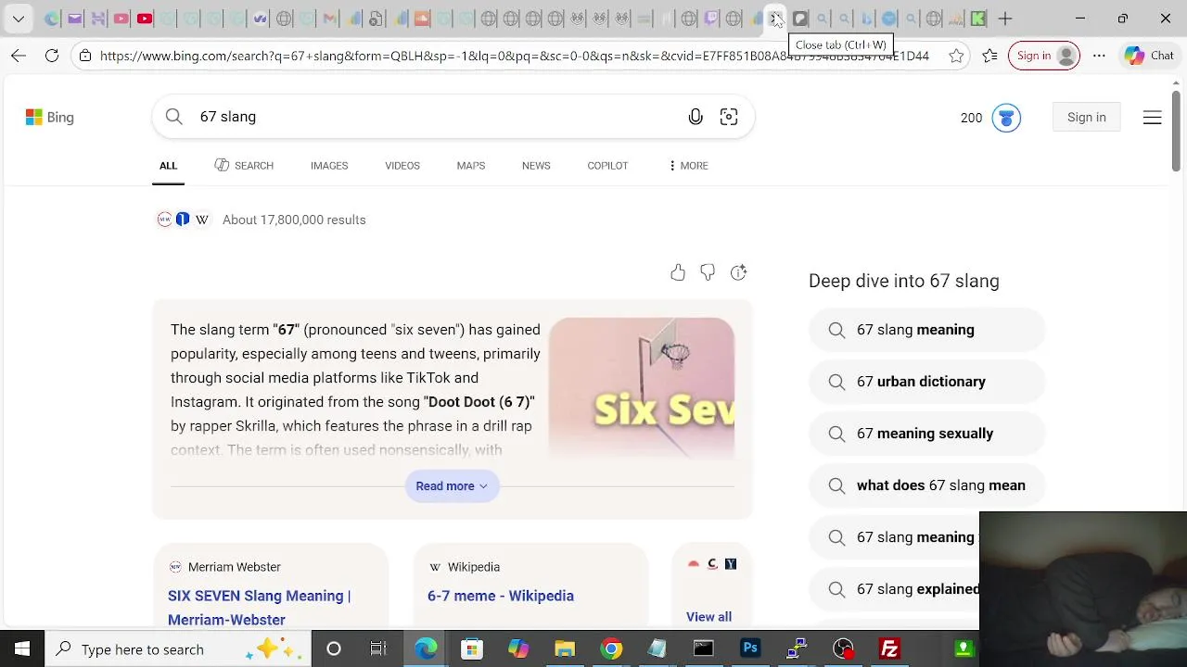Open the Copilot Chat button in toolbar

[1149, 56]
